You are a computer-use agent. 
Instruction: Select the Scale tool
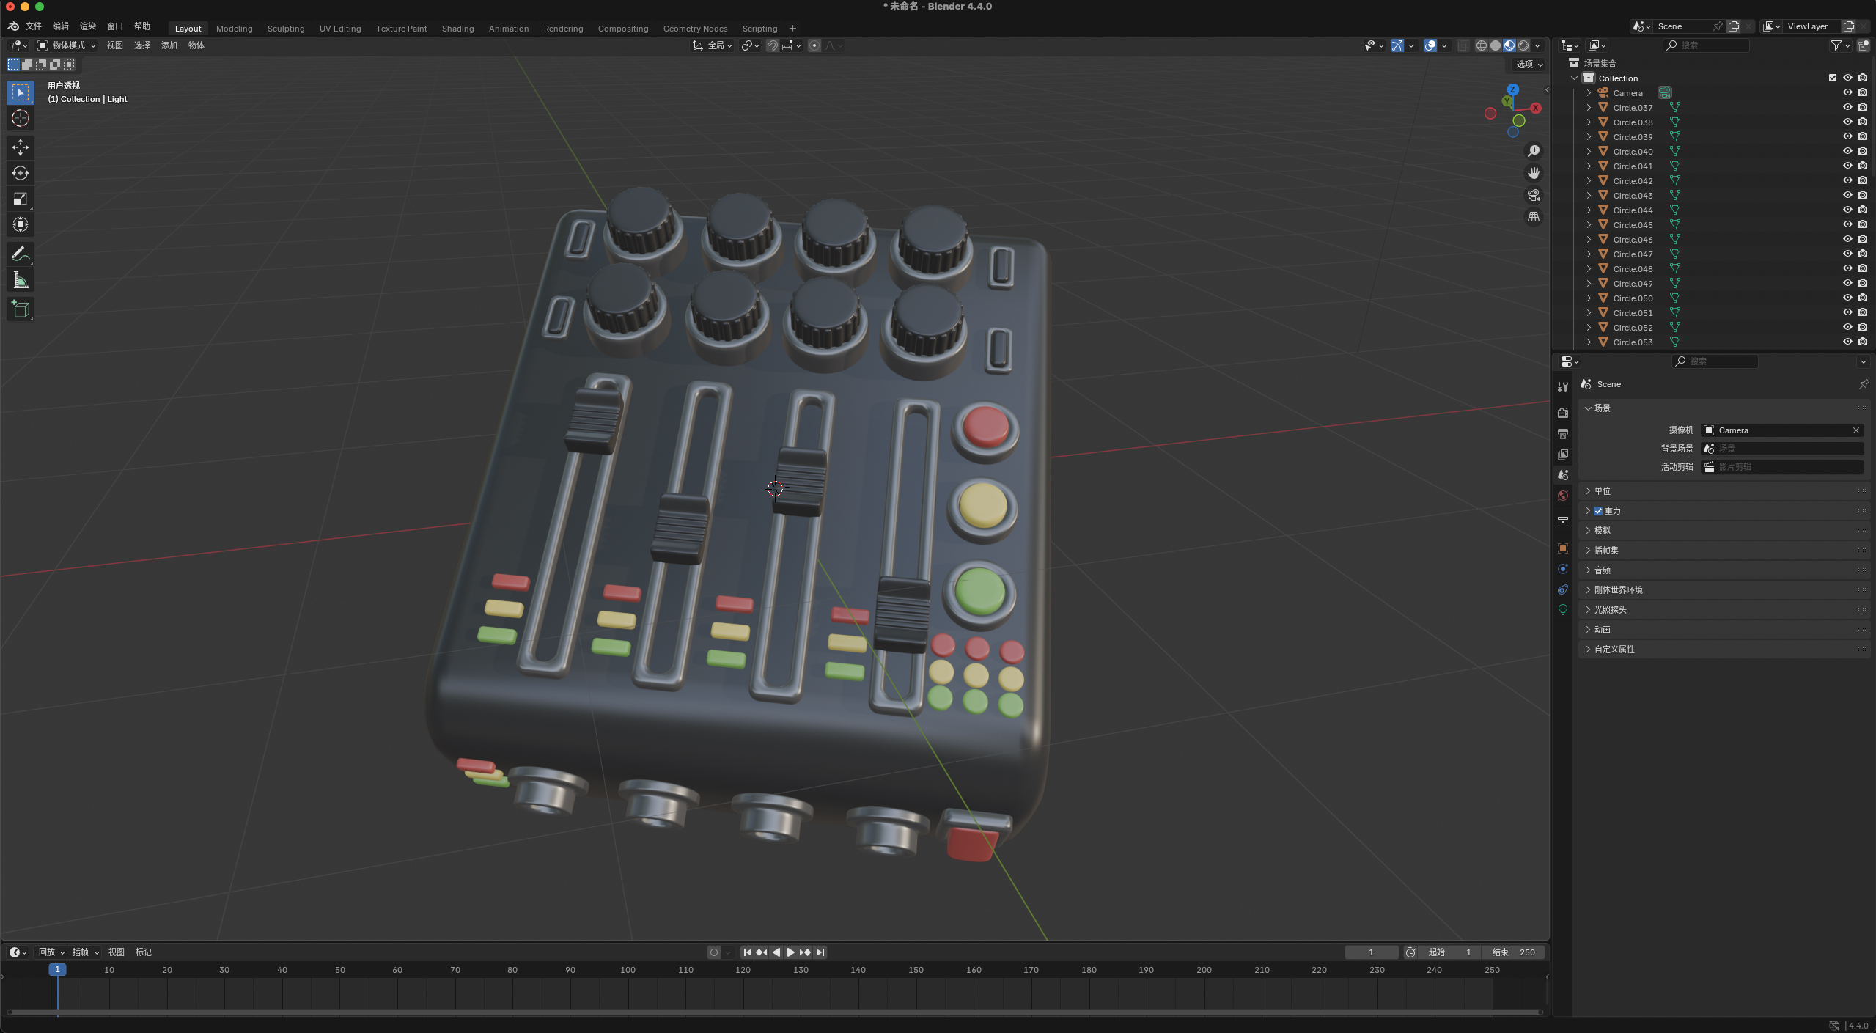[21, 199]
